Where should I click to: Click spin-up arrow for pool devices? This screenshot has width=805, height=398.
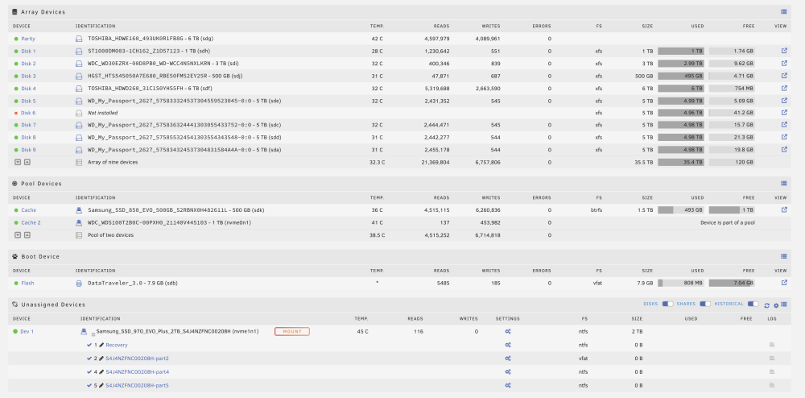click(x=27, y=234)
